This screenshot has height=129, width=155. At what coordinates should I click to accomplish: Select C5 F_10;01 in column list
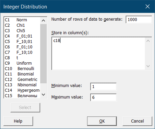pyautogui.click(x=22, y=42)
